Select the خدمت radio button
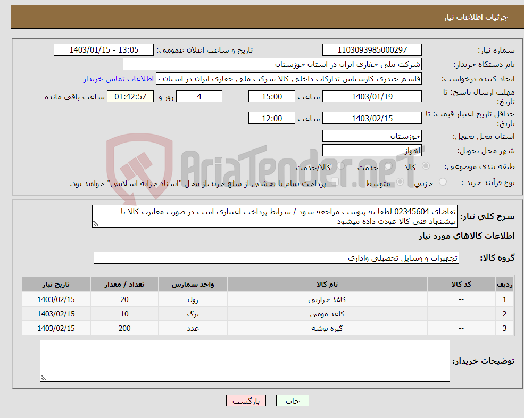The width and height of the screenshot is (524, 418). [388, 166]
